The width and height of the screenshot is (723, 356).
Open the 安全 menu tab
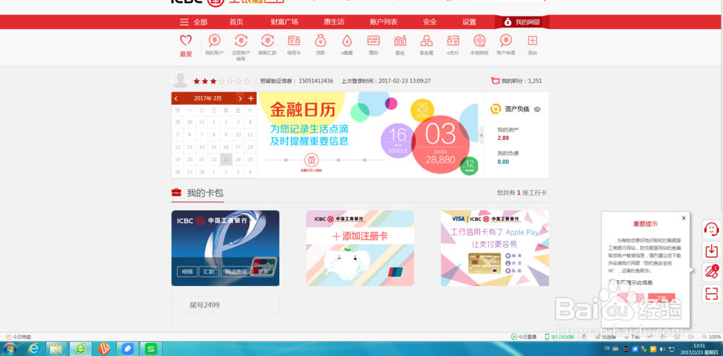[429, 22]
